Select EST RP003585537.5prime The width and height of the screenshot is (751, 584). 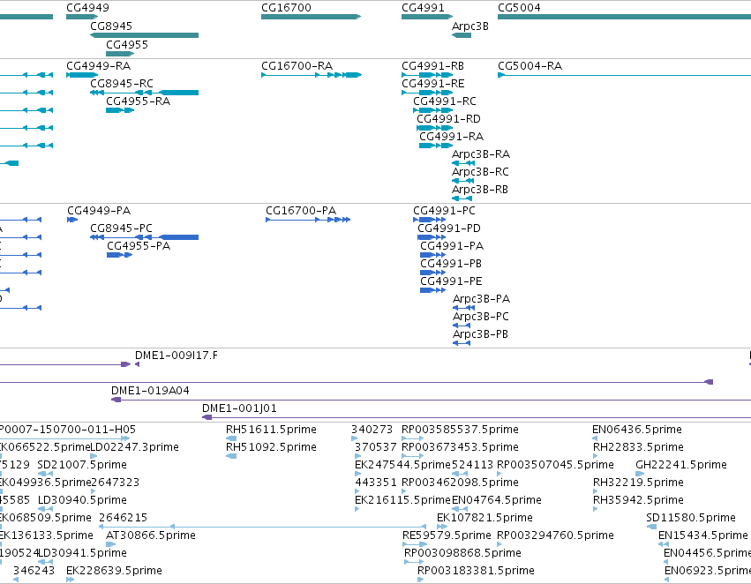point(460,430)
